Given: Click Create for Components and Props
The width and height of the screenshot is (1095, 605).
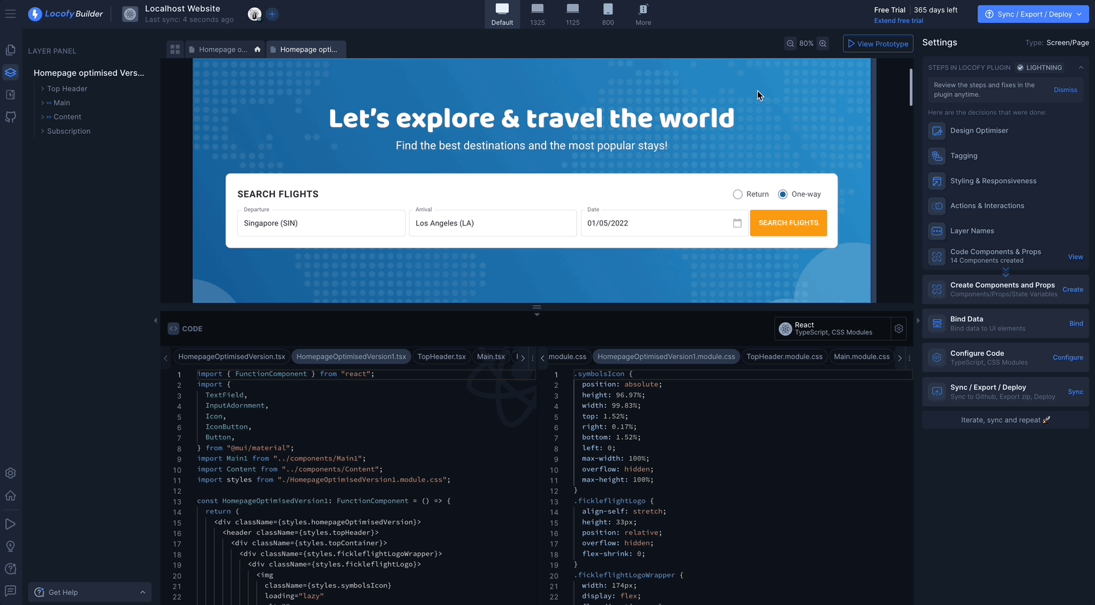Looking at the screenshot, I should [x=1073, y=289].
